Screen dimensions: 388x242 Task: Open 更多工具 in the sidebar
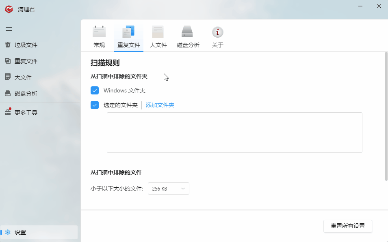click(39, 113)
